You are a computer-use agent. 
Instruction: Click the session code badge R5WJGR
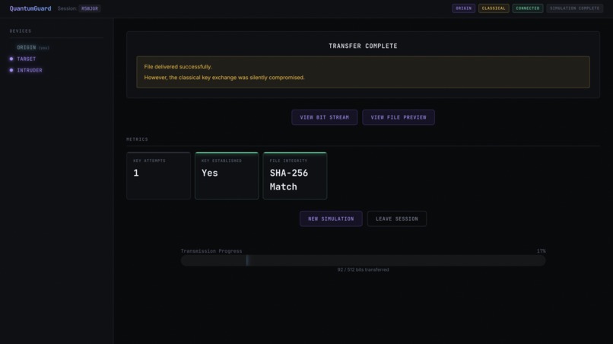point(90,8)
